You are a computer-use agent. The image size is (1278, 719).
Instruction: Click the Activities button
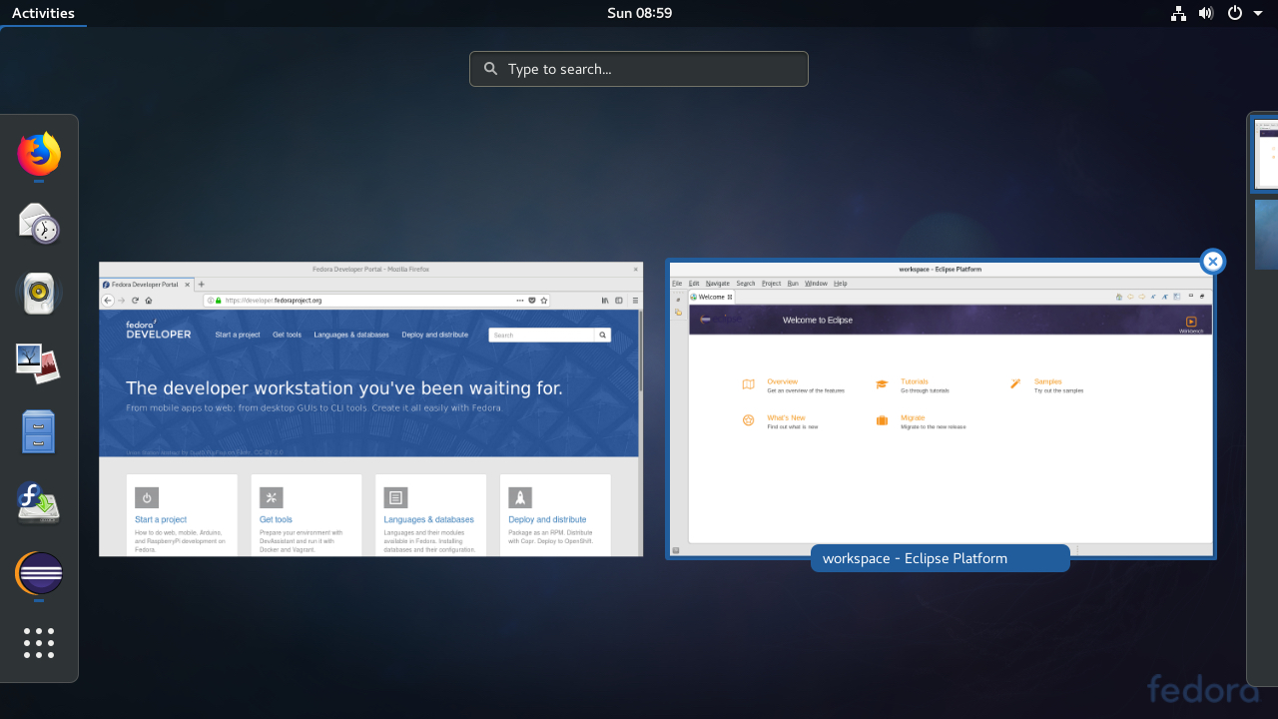(43, 13)
